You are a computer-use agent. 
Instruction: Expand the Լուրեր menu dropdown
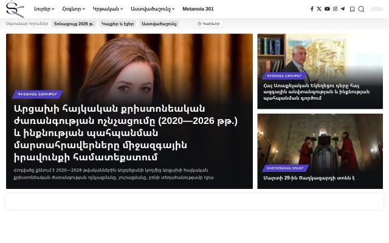click(44, 9)
